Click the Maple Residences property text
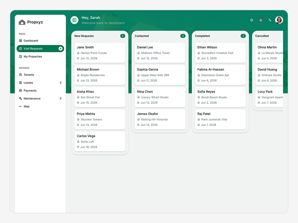This screenshot has width=298, height=223. (93, 75)
